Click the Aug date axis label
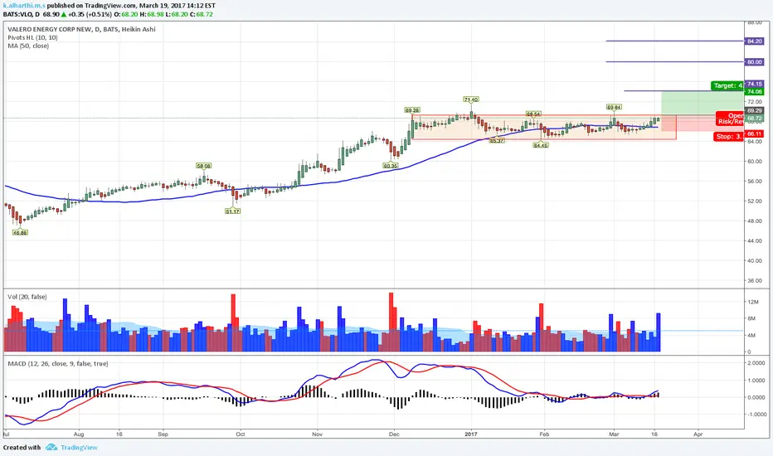Viewport: 773px width, 456px height. click(x=79, y=434)
